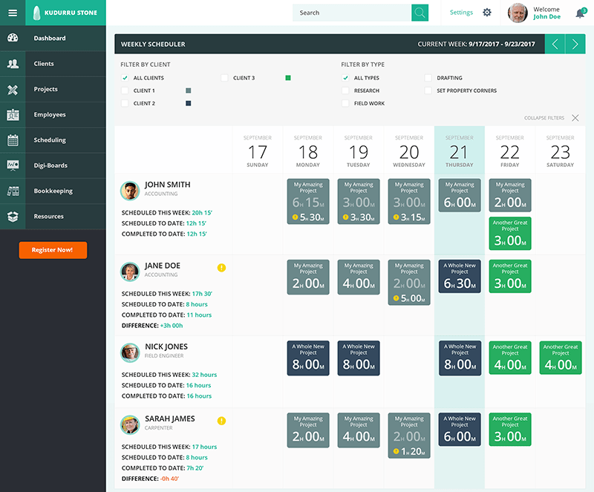Click Jane Doe's avatar photo
The width and height of the screenshot is (594, 492).
(x=130, y=272)
